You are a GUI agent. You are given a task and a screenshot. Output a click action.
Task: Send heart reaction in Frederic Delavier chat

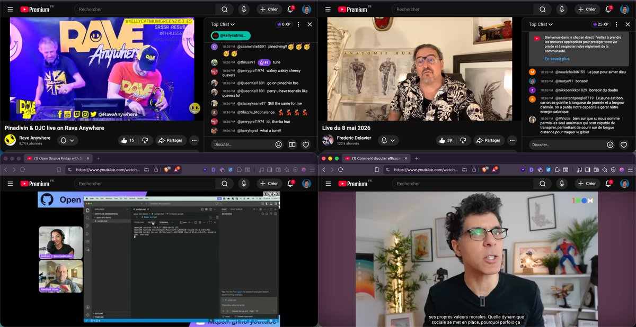624,144
